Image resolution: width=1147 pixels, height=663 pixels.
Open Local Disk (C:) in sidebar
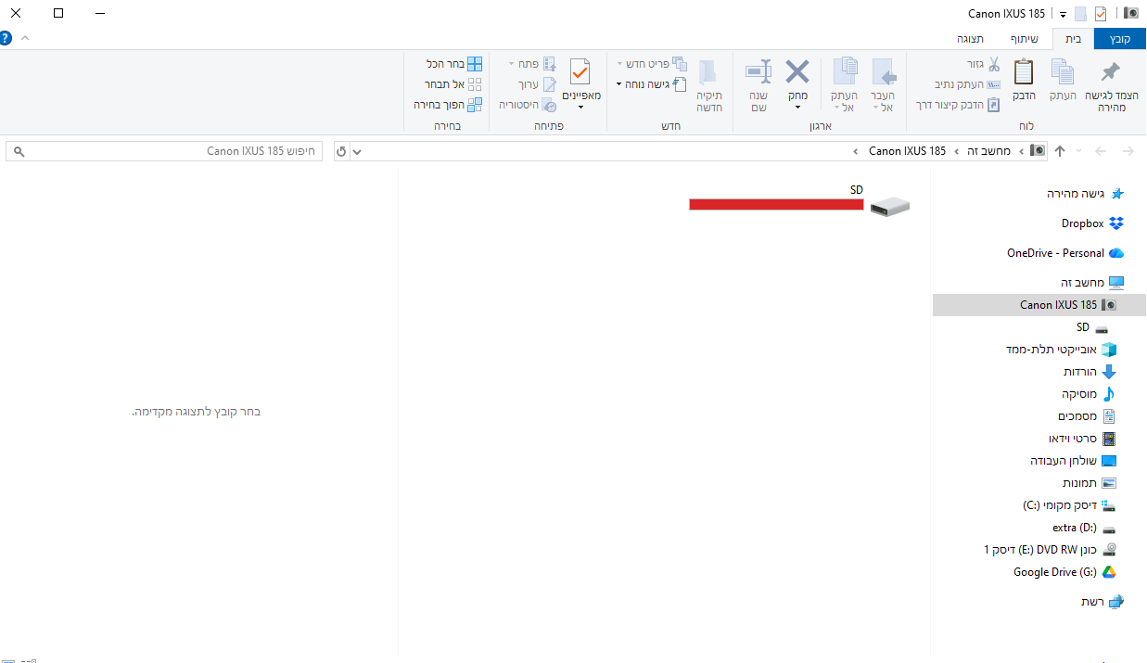[1069, 505]
